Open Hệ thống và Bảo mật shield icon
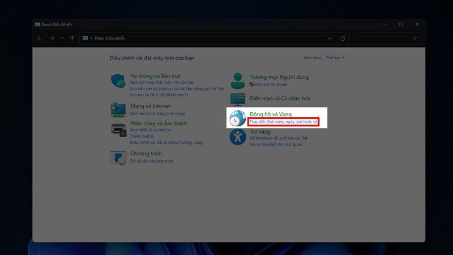Screen dimensions: 453x255 [118, 80]
